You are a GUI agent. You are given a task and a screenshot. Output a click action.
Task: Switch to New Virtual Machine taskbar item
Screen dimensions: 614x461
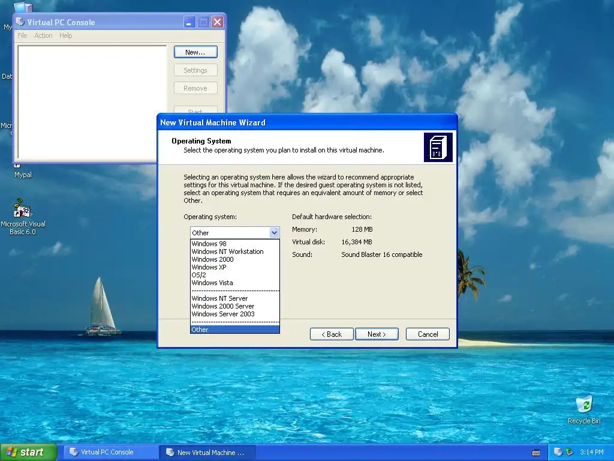coord(207,453)
